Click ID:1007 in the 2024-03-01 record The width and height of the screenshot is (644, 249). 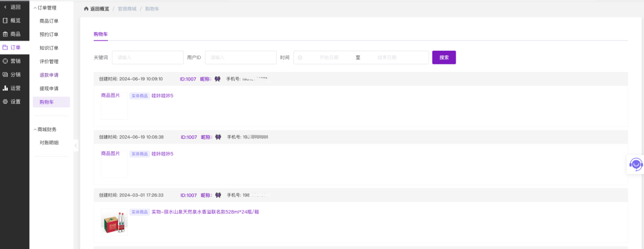point(189,195)
